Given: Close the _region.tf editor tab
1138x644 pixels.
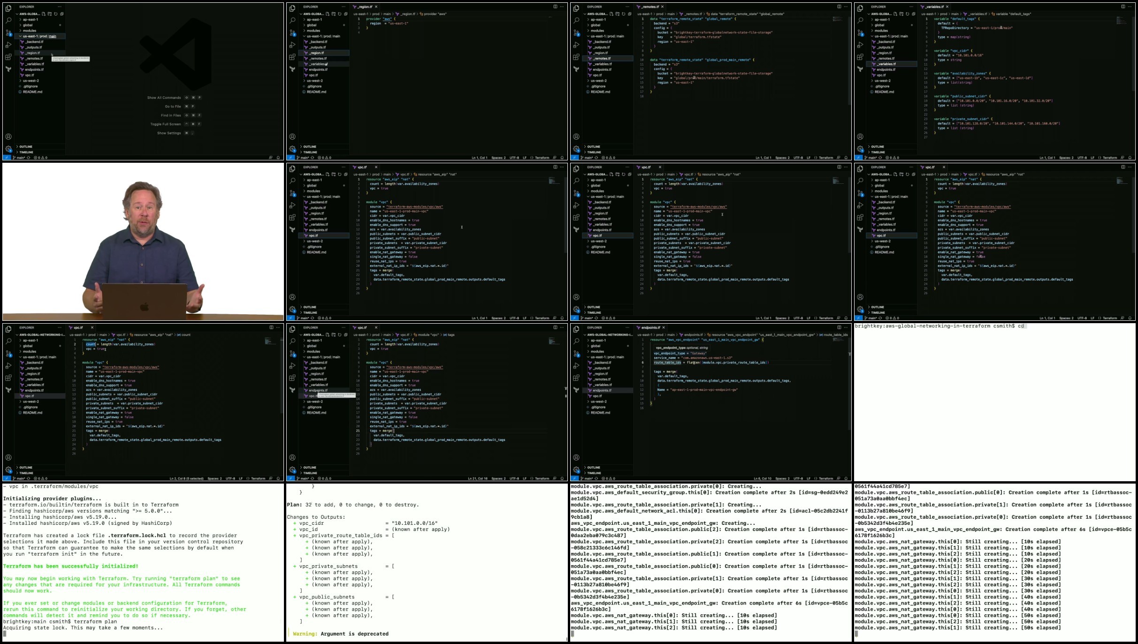Looking at the screenshot, I should pos(376,7).
